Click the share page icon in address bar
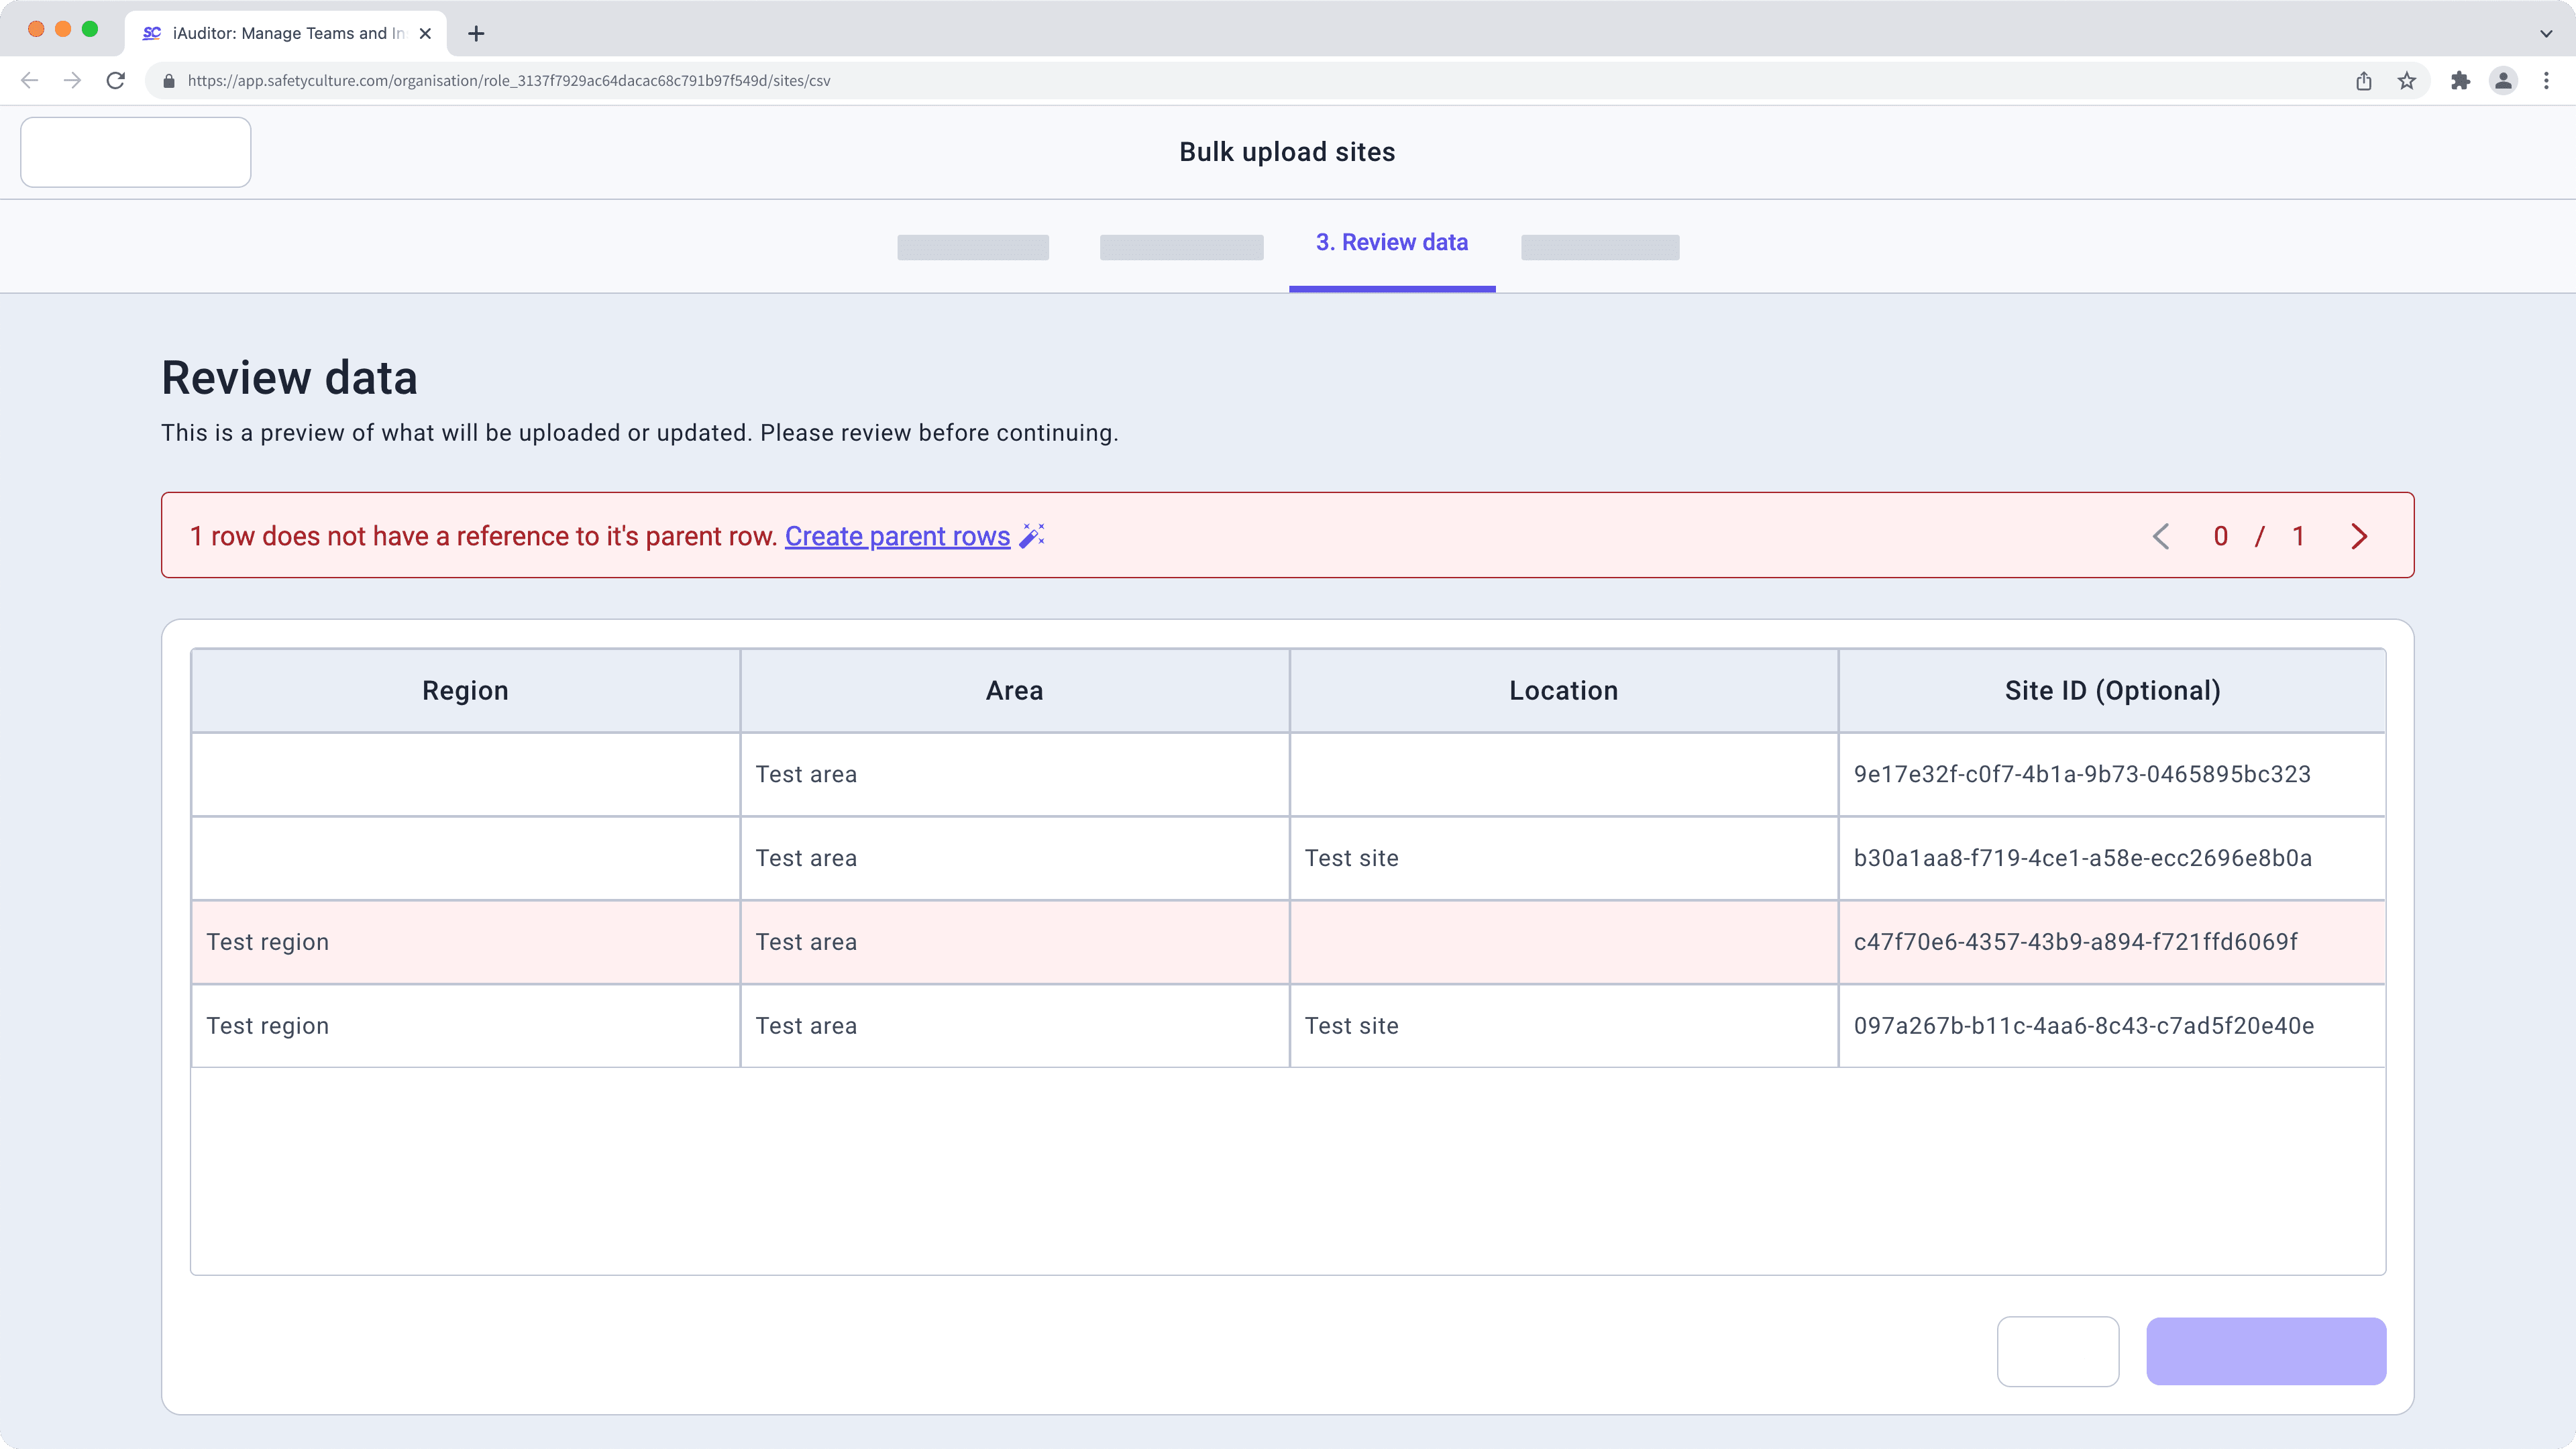 click(2364, 81)
